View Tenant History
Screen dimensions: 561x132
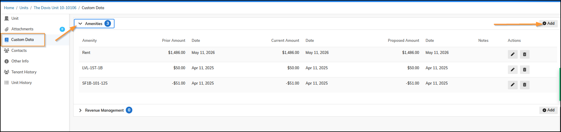tap(24, 72)
